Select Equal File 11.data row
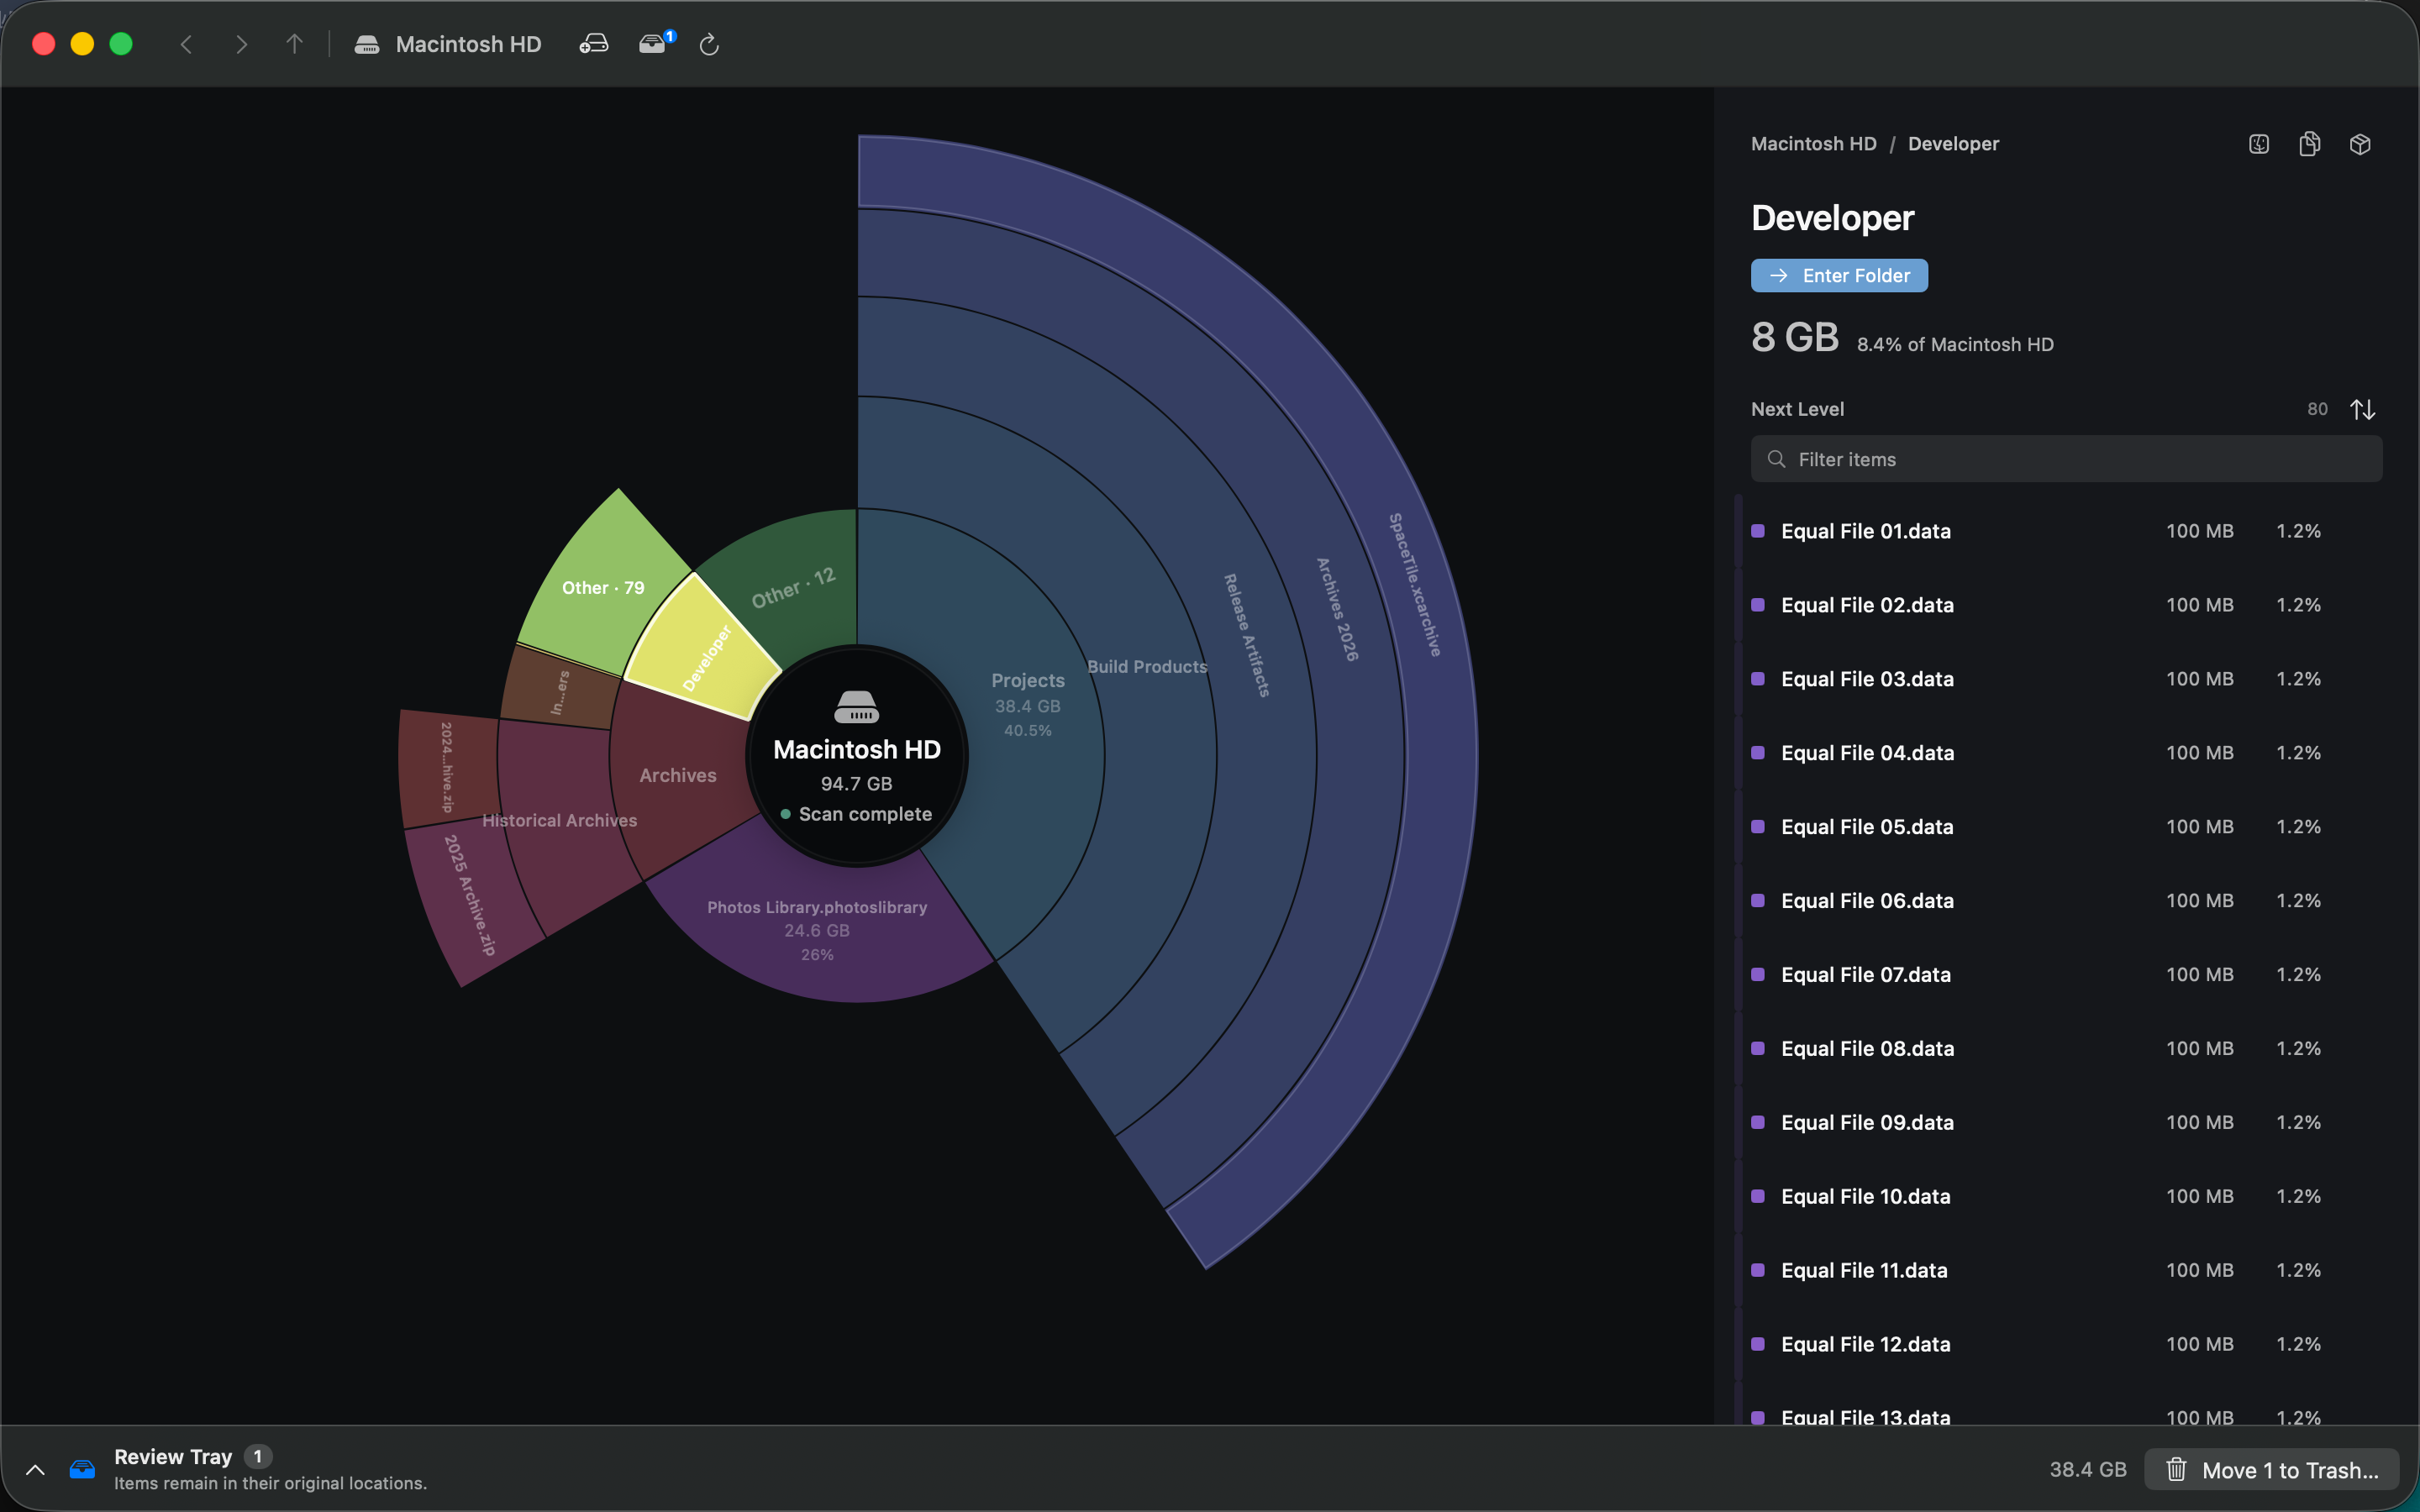This screenshot has width=2420, height=1512. 2066,1270
